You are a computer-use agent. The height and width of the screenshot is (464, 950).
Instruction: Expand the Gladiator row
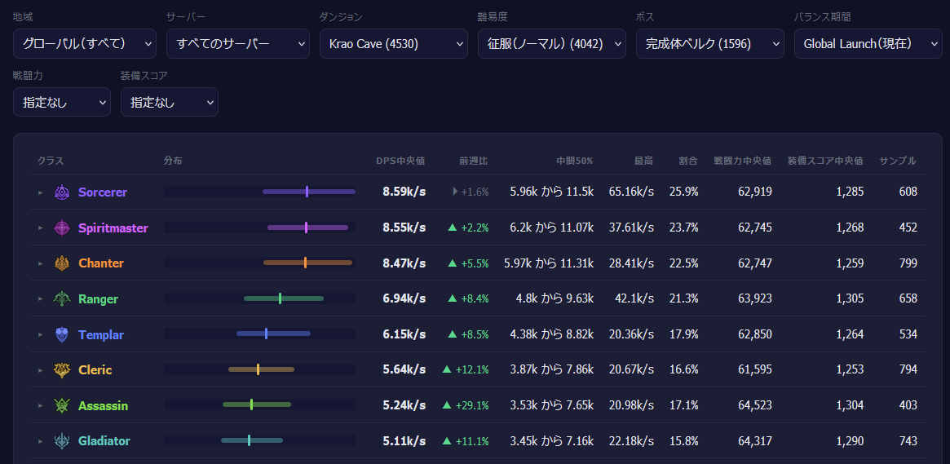(41, 441)
